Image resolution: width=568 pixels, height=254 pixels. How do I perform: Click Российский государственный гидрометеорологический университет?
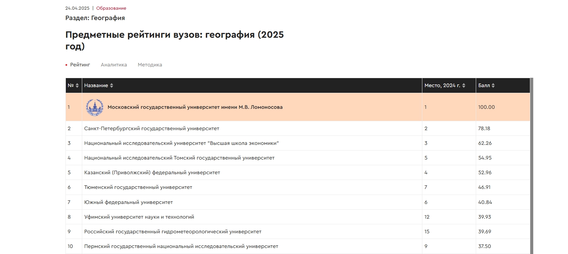[173, 232]
